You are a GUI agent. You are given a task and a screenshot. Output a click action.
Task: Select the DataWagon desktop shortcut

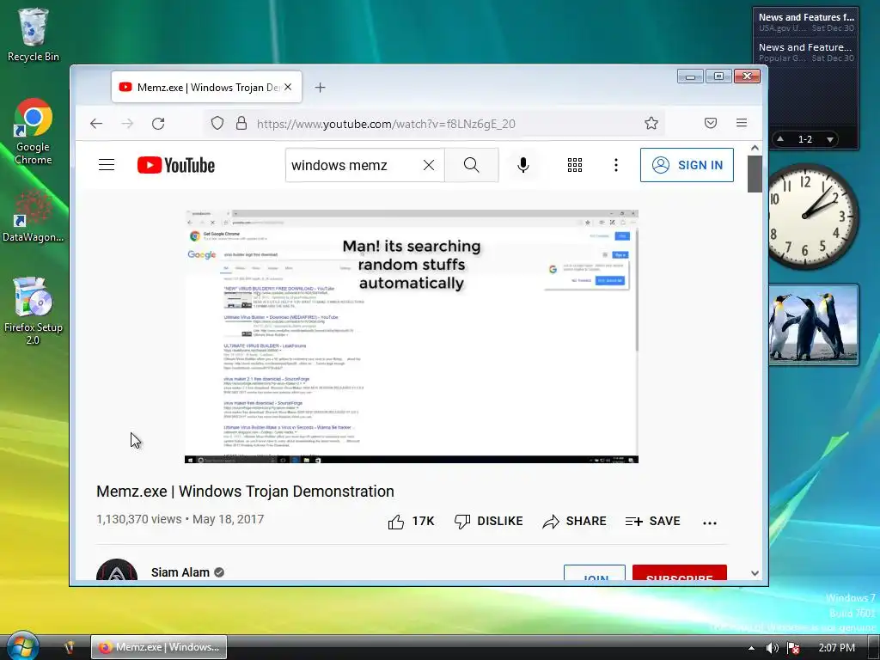(x=34, y=216)
